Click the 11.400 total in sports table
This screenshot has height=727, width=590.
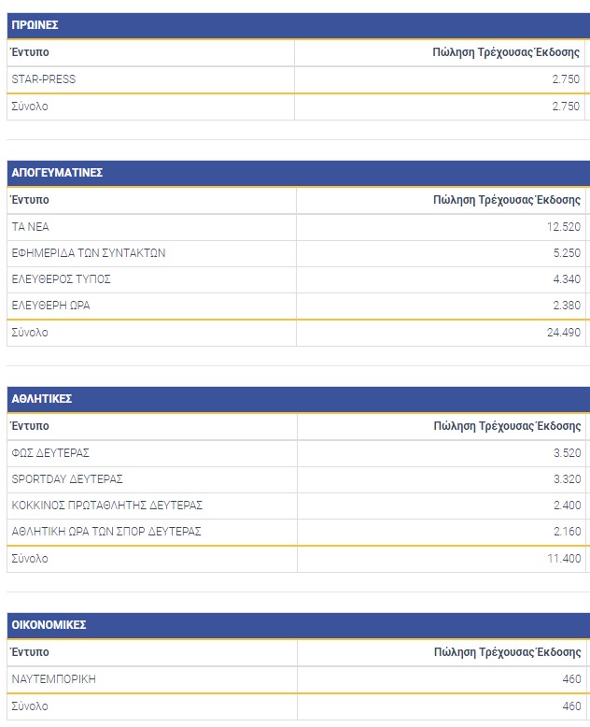pyautogui.click(x=563, y=559)
